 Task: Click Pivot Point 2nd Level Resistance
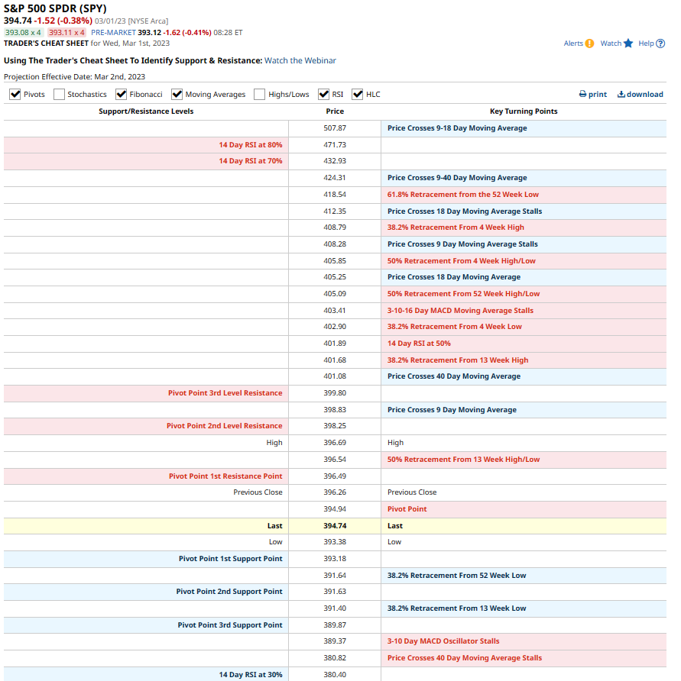(x=225, y=426)
